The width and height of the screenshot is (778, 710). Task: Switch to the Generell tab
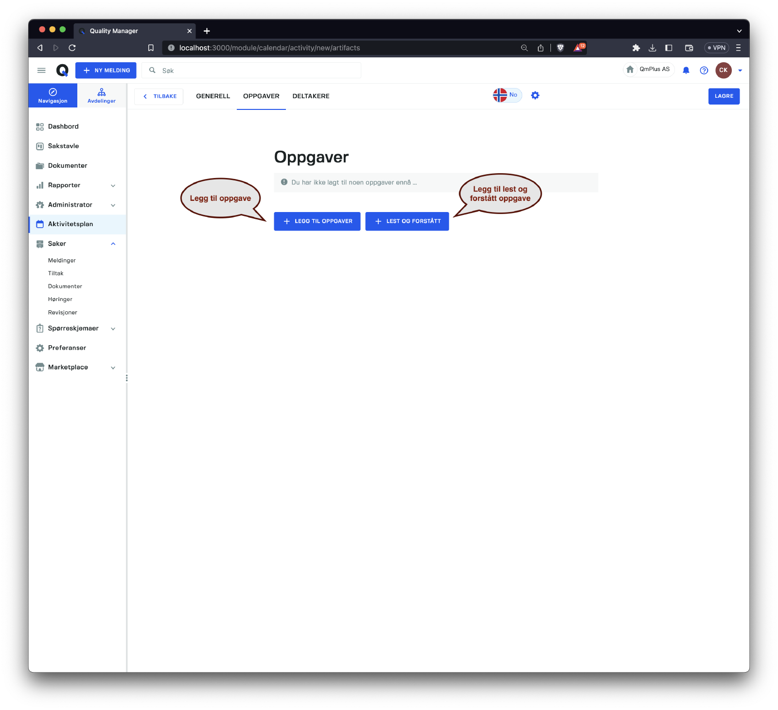pyautogui.click(x=213, y=96)
